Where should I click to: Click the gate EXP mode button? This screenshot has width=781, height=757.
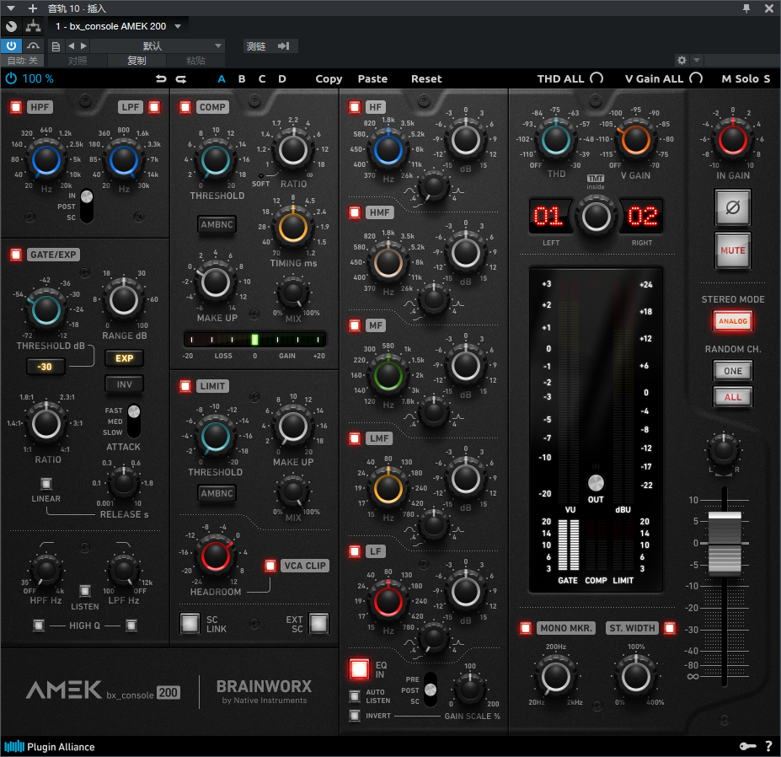coord(124,357)
